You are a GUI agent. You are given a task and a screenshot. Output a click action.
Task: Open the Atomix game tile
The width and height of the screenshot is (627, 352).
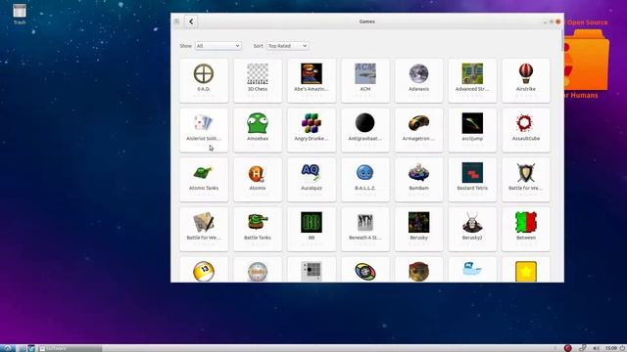coord(258,180)
